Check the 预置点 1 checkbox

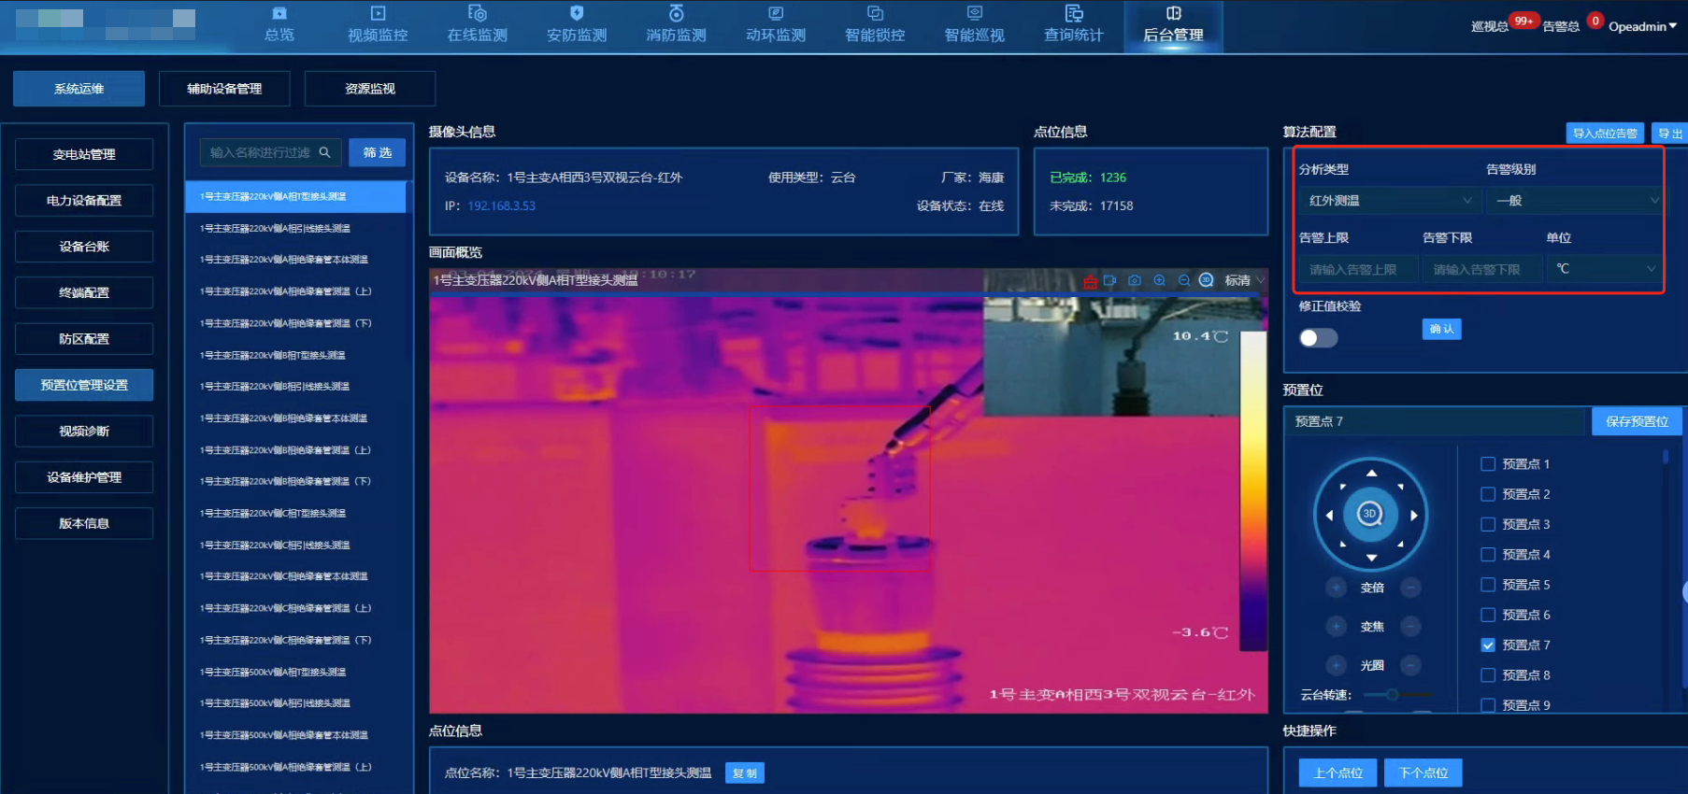click(x=1488, y=464)
